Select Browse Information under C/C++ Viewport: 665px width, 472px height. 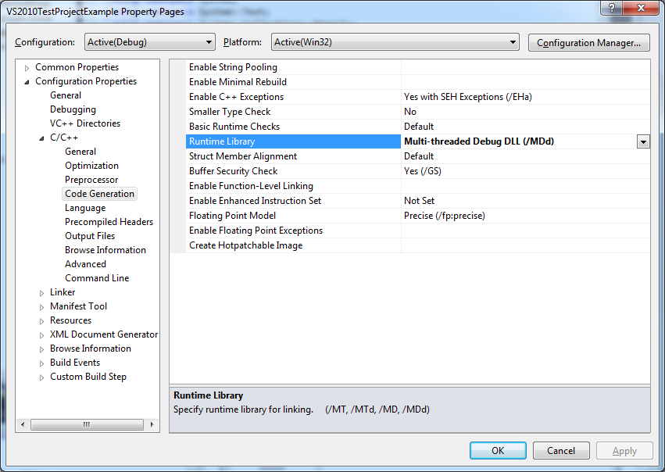[105, 250]
